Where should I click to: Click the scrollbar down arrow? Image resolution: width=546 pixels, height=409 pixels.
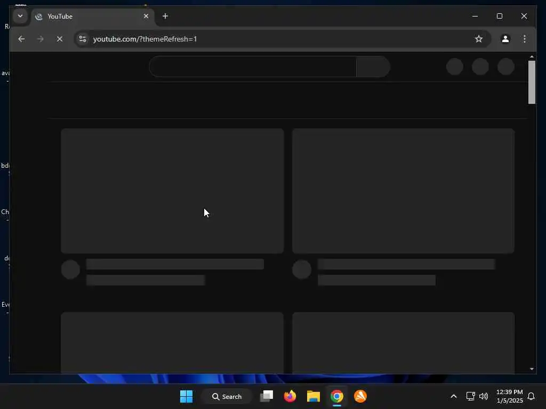[x=532, y=369]
